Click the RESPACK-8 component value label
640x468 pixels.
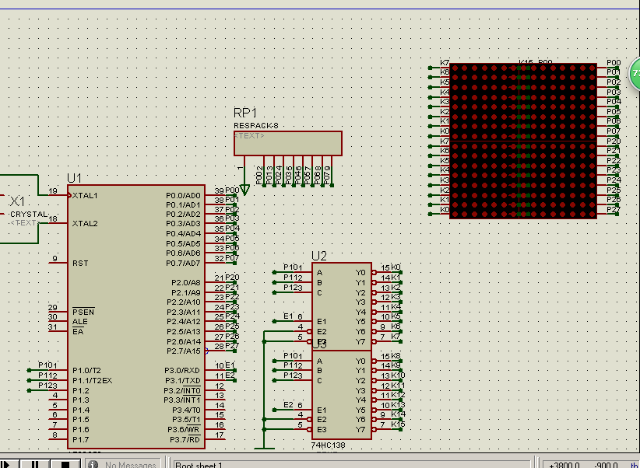[x=256, y=126]
